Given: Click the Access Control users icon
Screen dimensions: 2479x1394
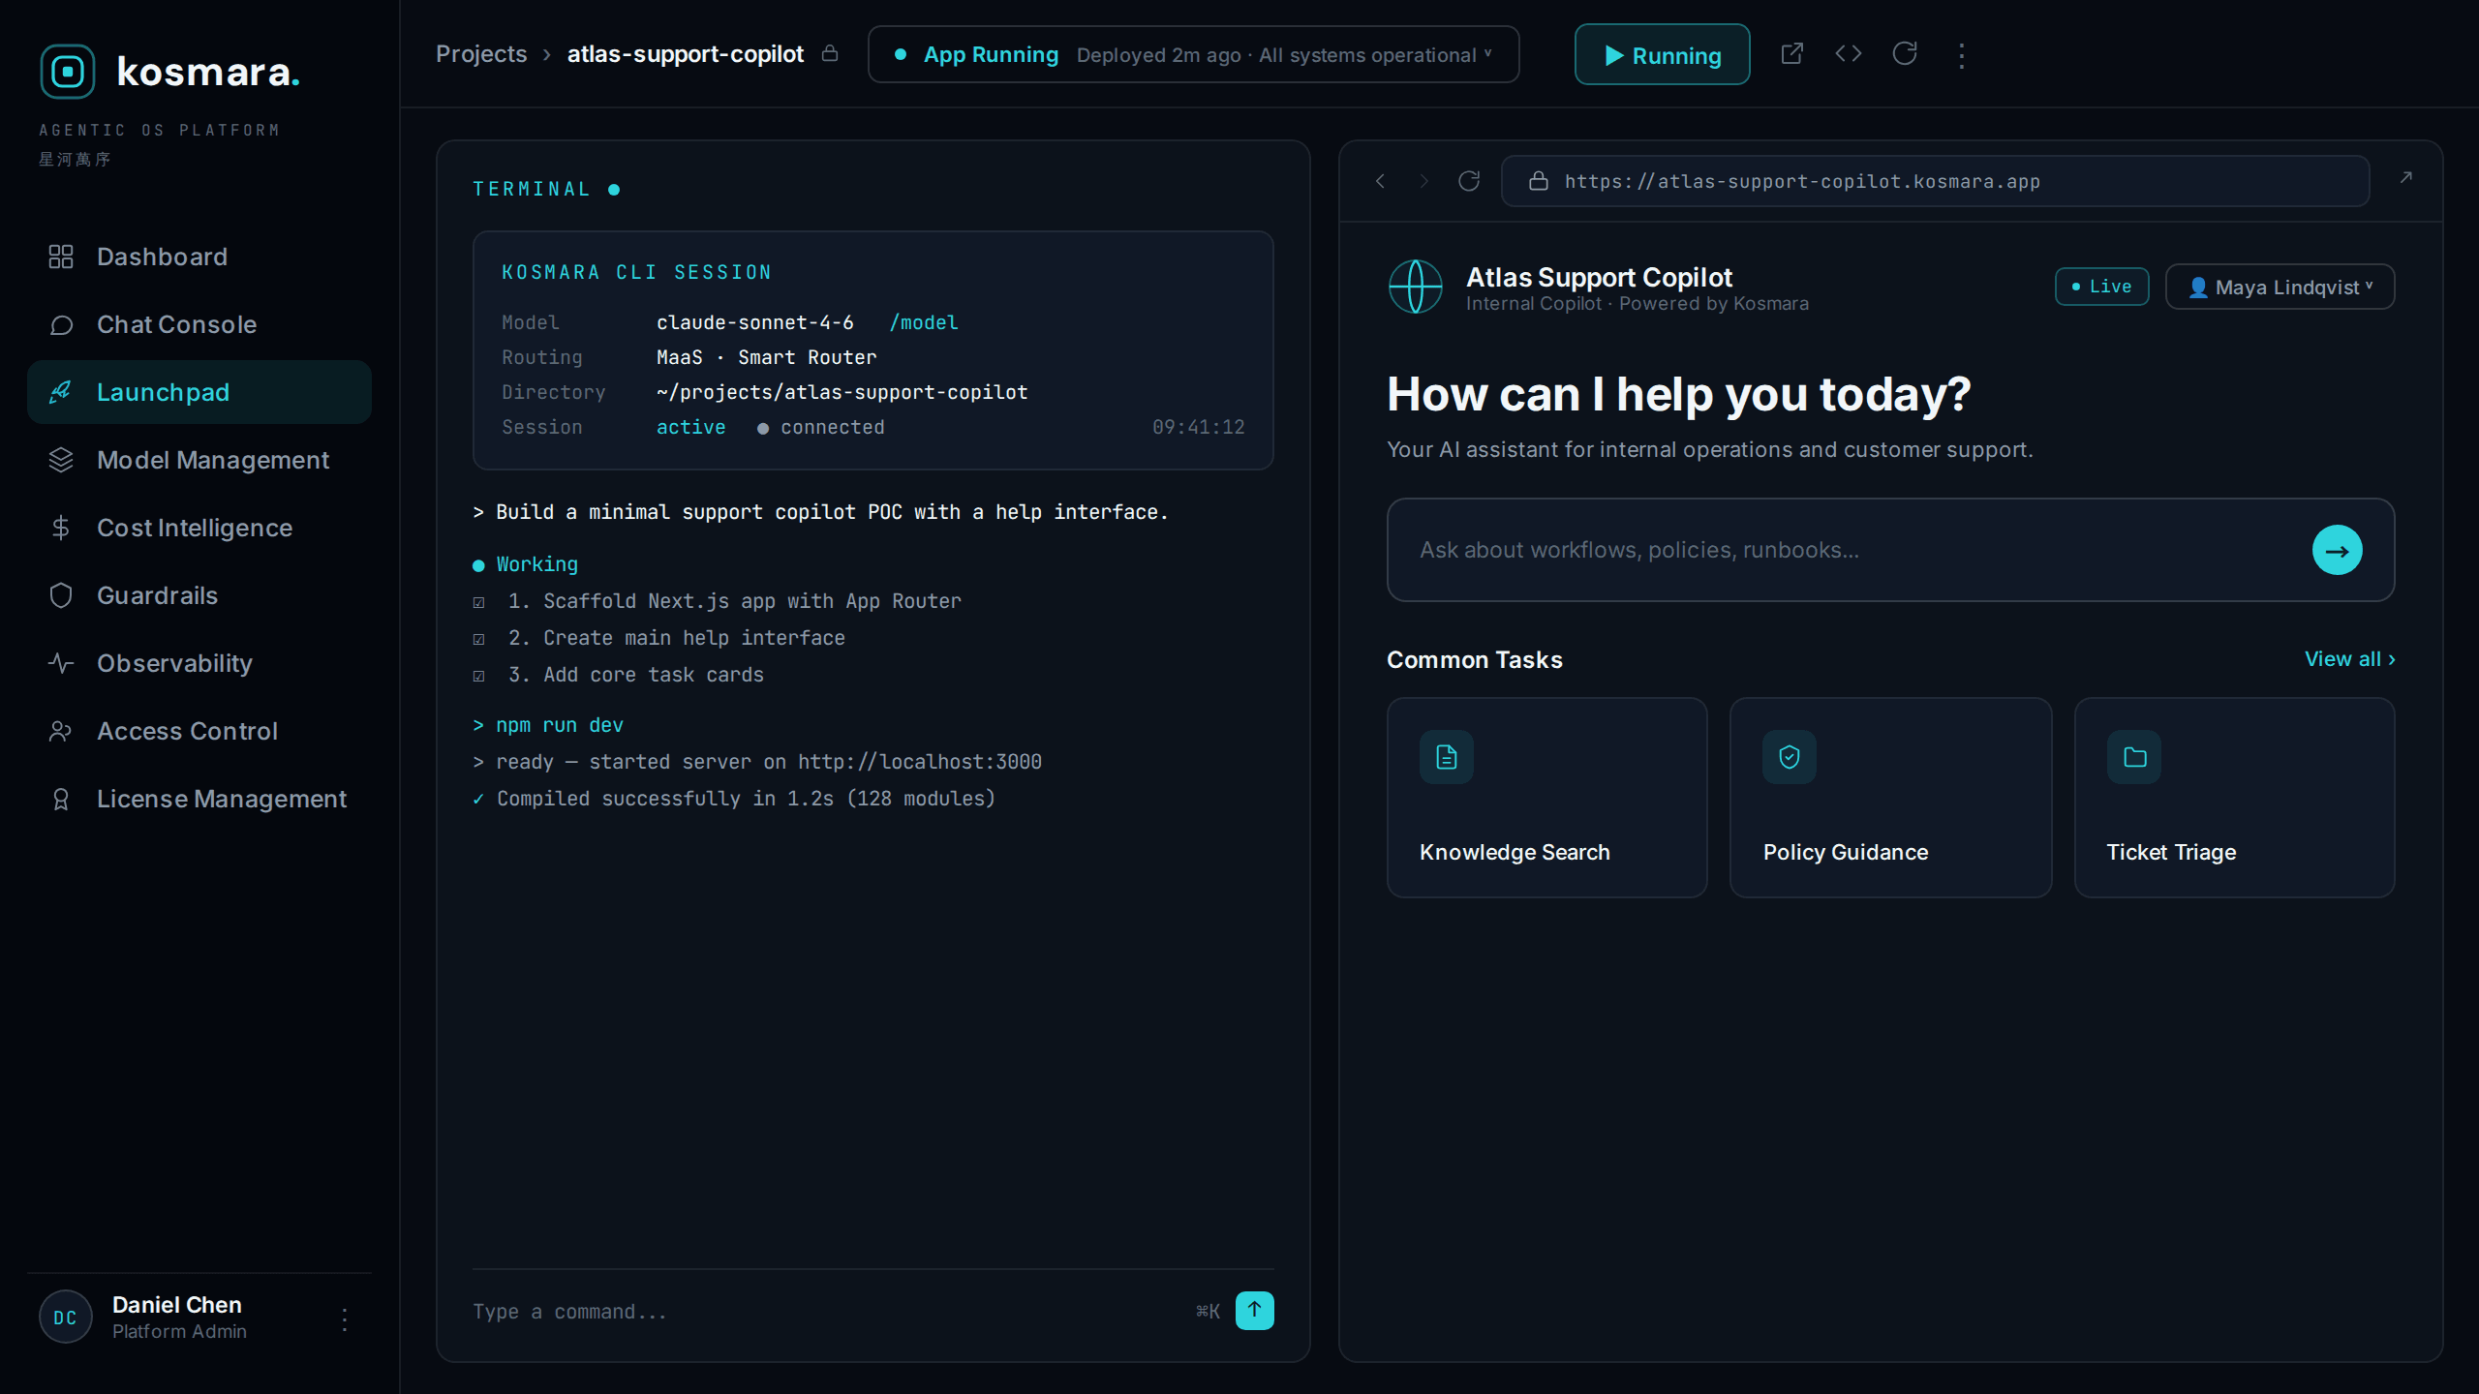Looking at the screenshot, I should (x=61, y=731).
